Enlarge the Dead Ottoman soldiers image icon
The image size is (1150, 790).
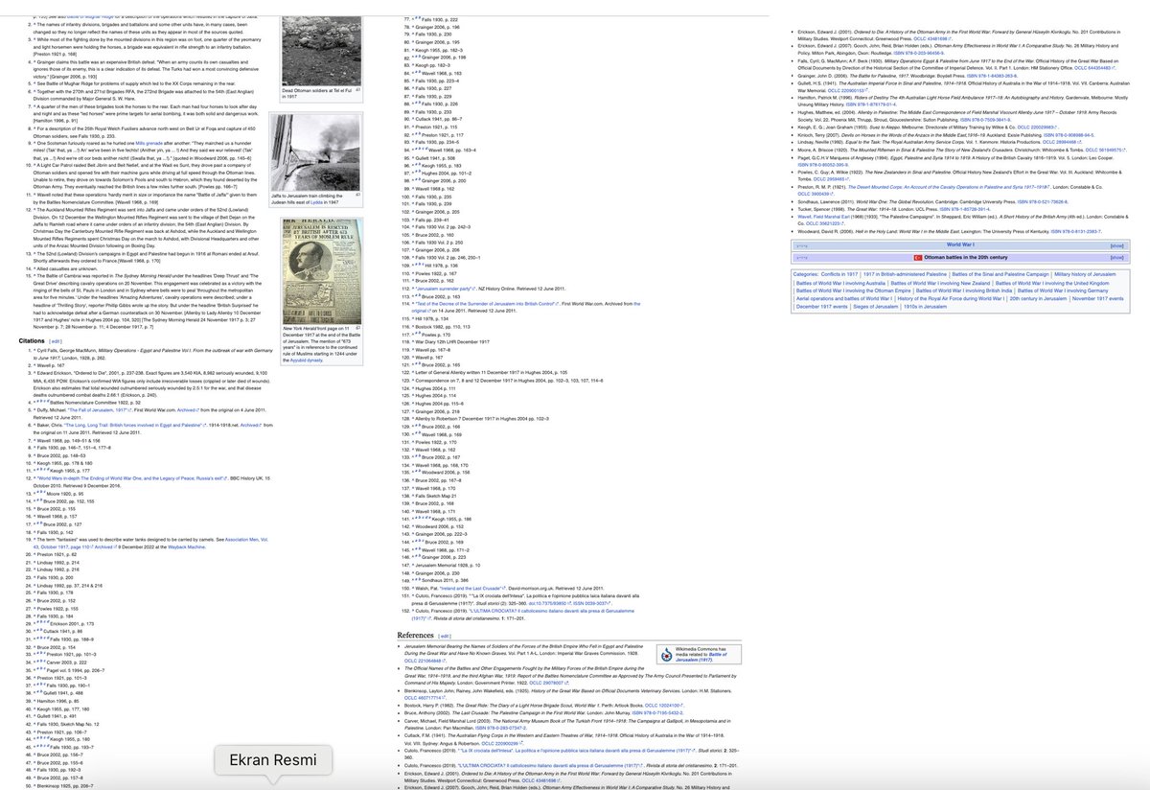(358, 90)
